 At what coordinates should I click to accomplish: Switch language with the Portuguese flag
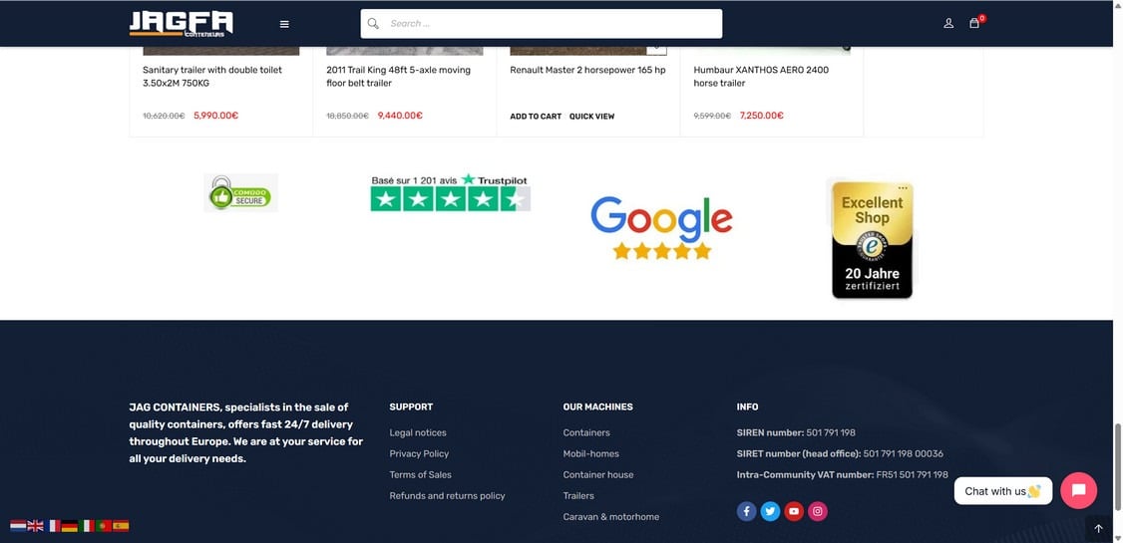click(x=104, y=526)
